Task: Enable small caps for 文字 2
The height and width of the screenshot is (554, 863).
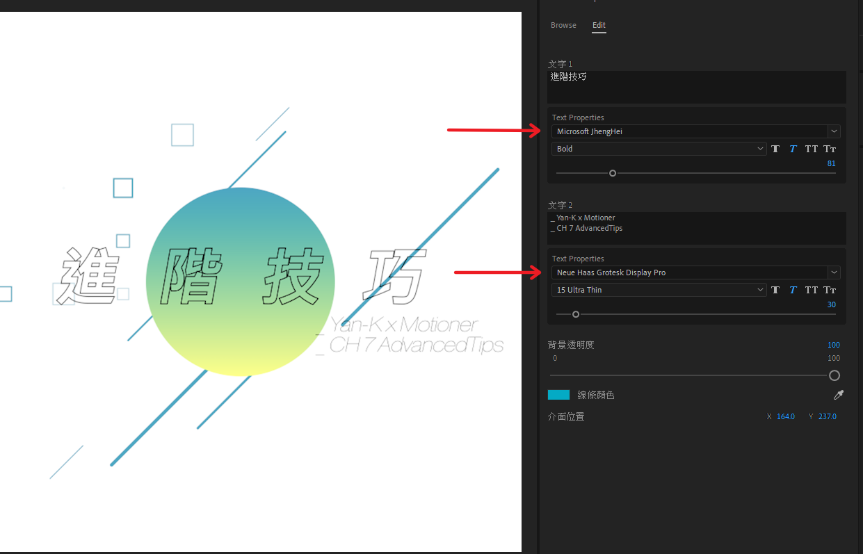Action: tap(830, 290)
